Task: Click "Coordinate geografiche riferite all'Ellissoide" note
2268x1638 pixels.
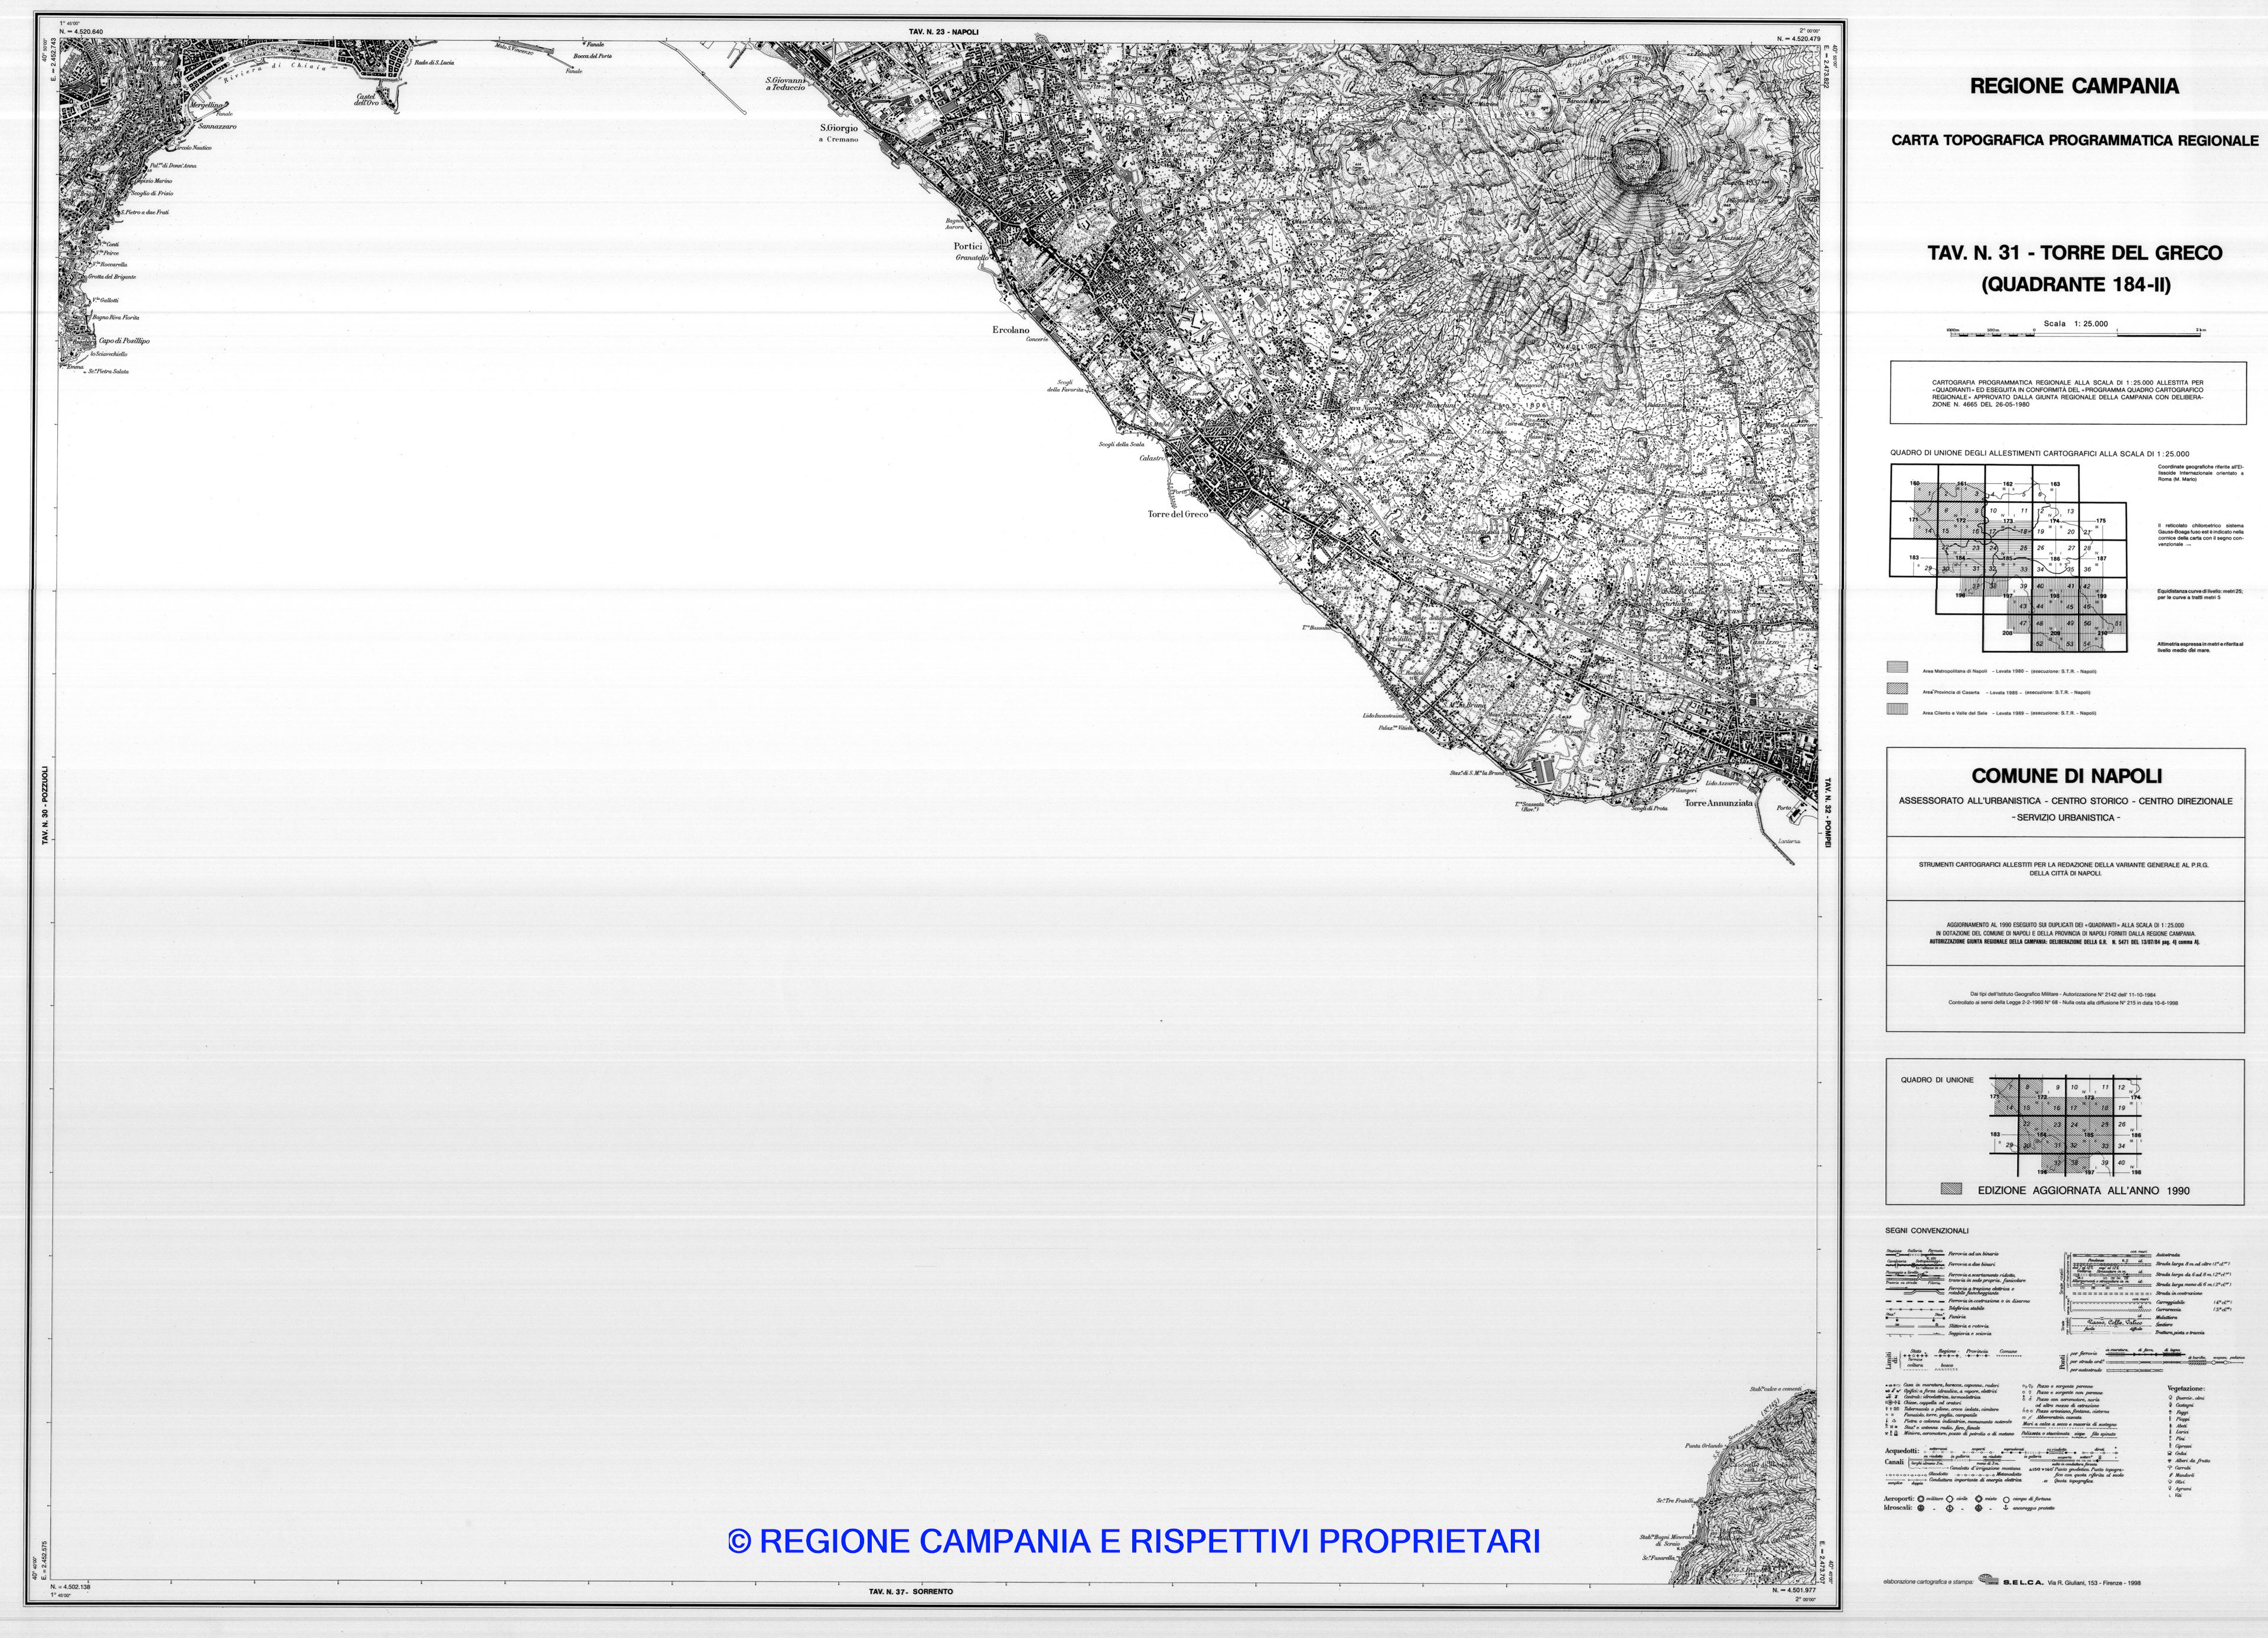Action: click(x=2200, y=473)
